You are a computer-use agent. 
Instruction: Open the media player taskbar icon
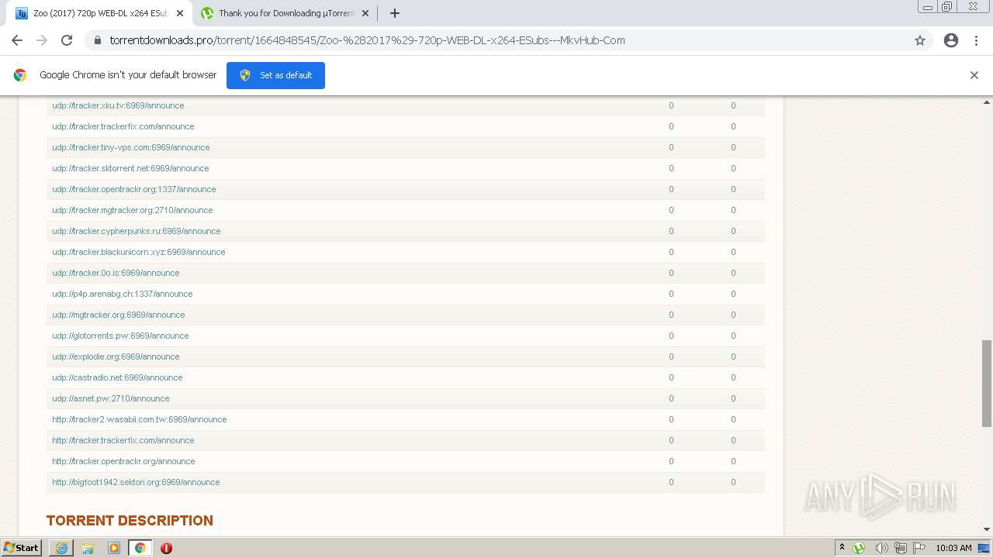114,548
